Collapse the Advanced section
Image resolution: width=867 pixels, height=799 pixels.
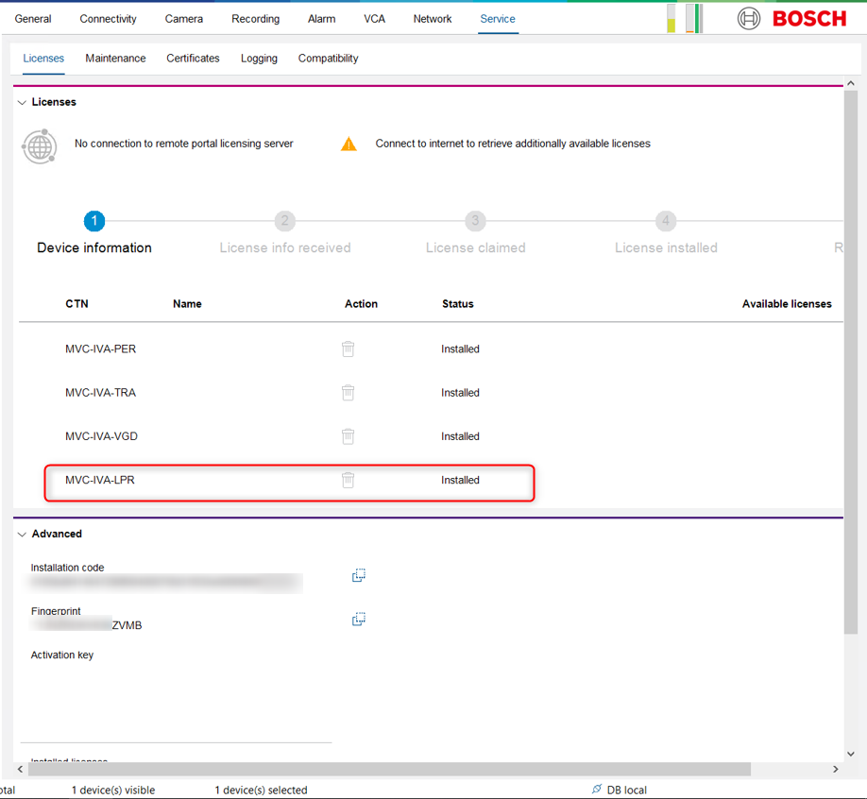(22, 534)
